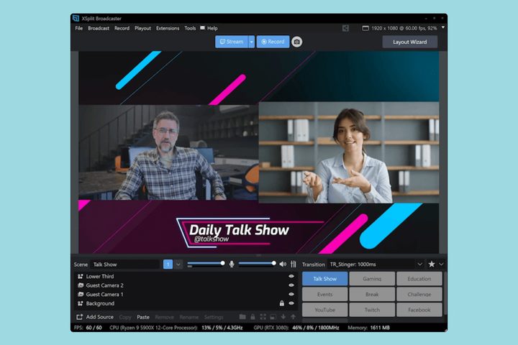This screenshot has width=518, height=345.
Task: Click the Add Source icon
Action: pos(80,317)
